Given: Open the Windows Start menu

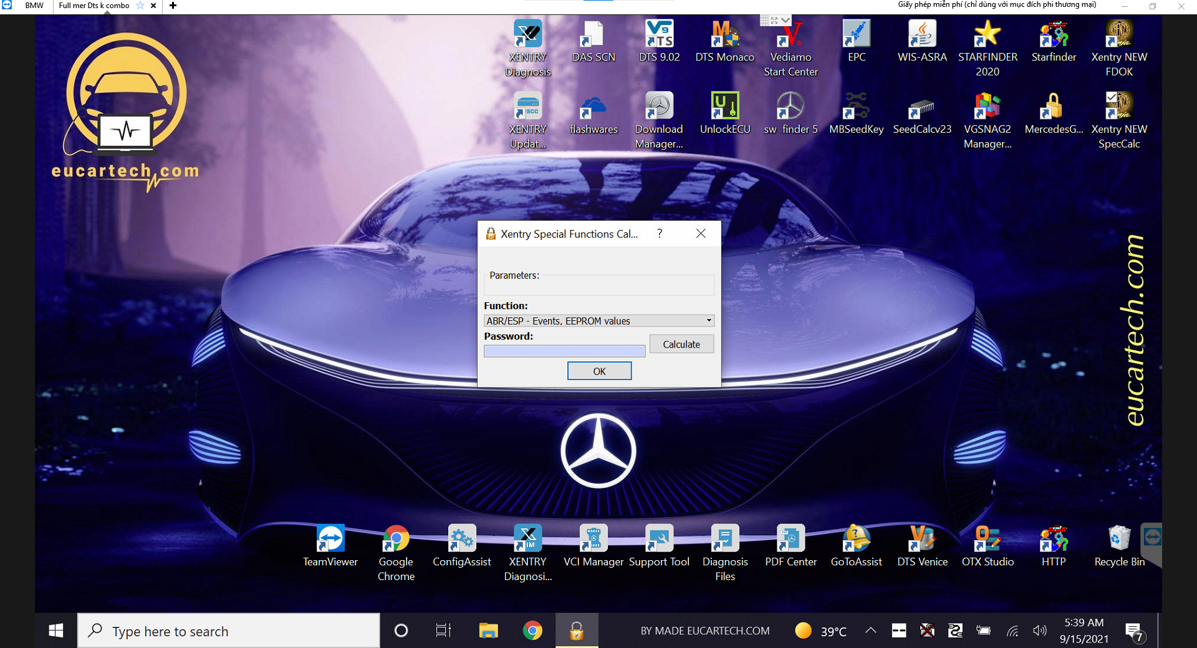Looking at the screenshot, I should pos(55,631).
